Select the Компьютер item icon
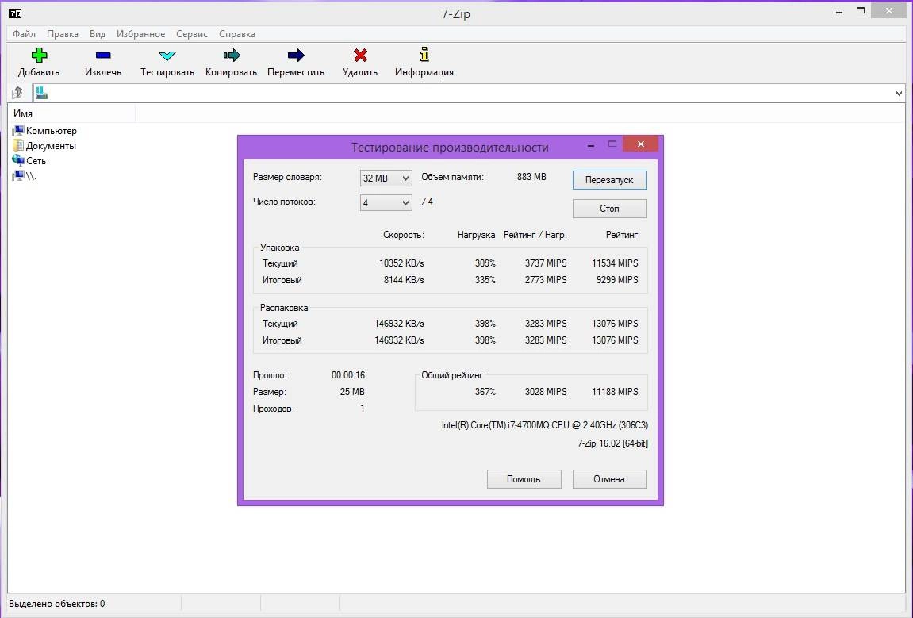The image size is (913, 618). pos(18,130)
